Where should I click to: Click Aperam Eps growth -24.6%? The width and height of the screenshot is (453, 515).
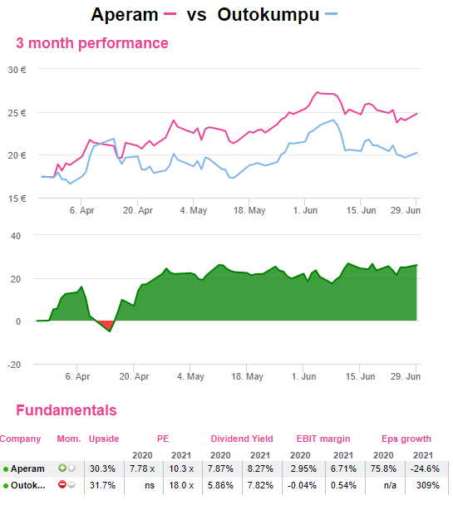point(425,468)
